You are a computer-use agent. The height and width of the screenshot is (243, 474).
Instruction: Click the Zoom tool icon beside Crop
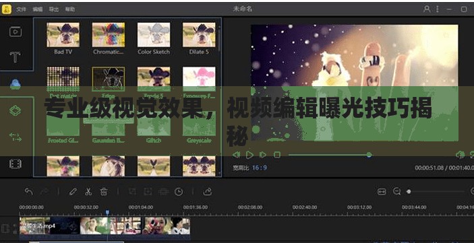148,191
